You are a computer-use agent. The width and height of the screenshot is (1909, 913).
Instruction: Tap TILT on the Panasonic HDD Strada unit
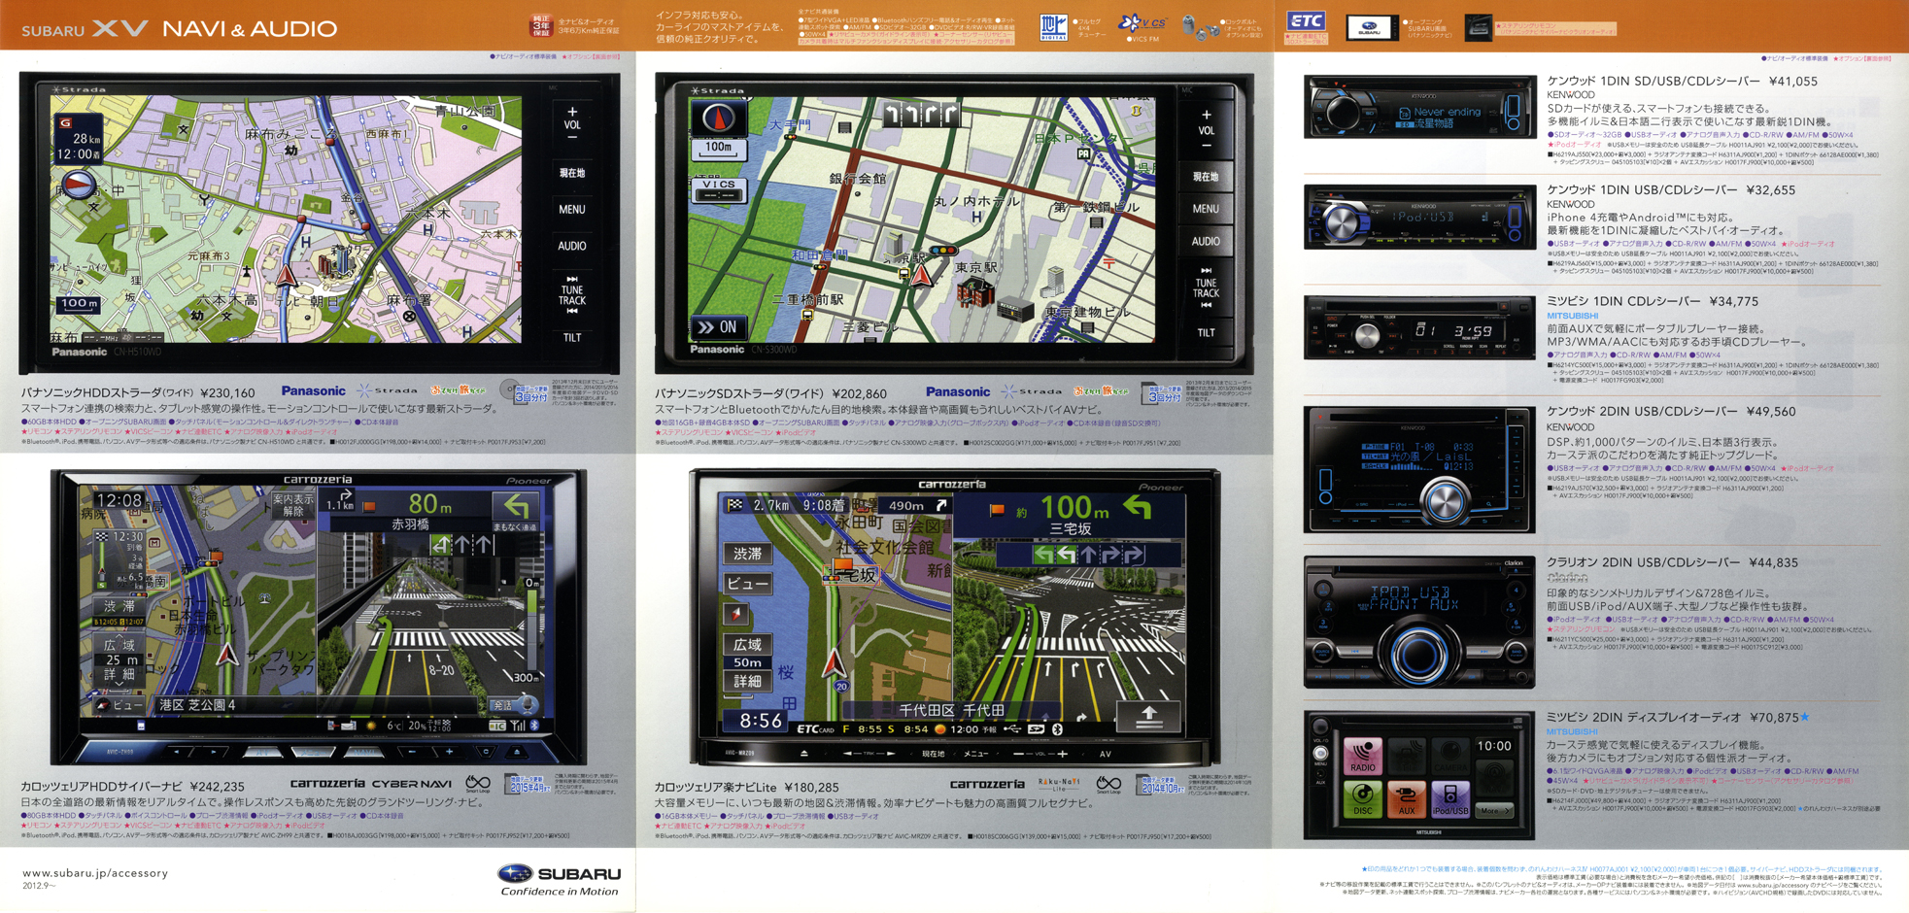click(x=572, y=337)
